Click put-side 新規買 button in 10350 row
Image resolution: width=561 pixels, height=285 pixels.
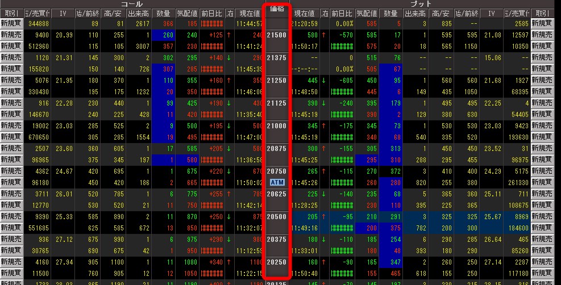coord(542,46)
